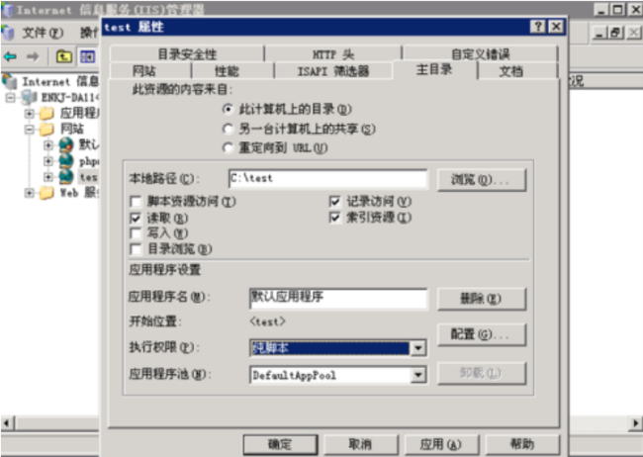
Task: Click into the 本地路径 input field
Action: tap(328, 178)
